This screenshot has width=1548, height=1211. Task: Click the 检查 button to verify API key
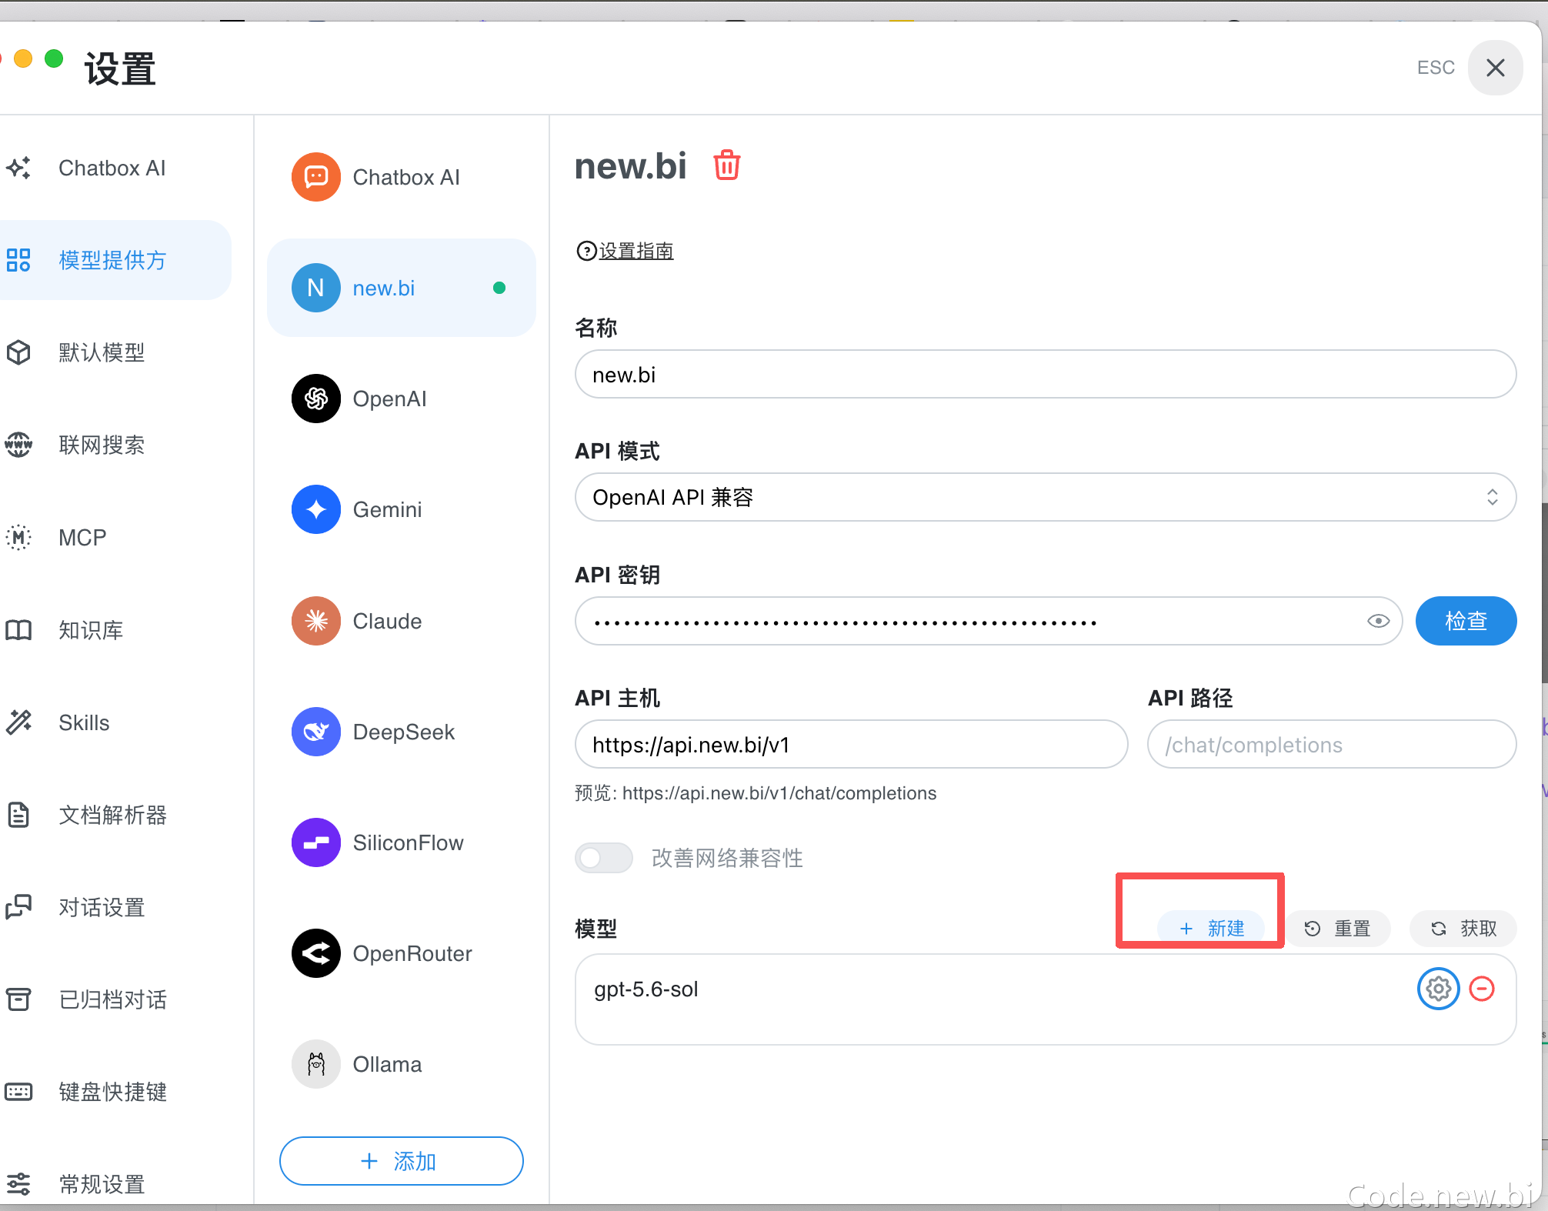[x=1466, y=621]
